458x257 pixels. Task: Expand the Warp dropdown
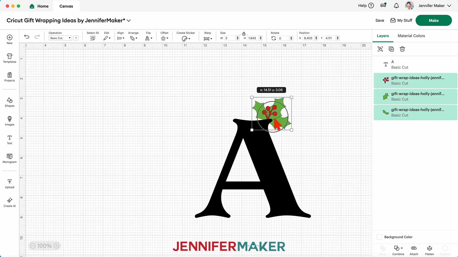208,39
